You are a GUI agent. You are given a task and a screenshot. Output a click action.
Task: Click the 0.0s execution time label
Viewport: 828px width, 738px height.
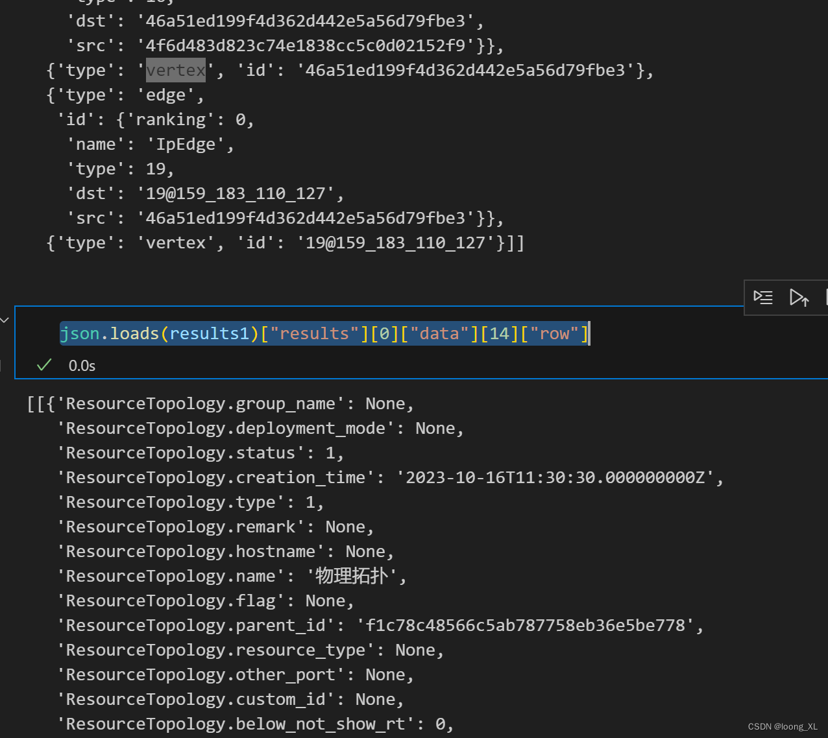pos(82,366)
